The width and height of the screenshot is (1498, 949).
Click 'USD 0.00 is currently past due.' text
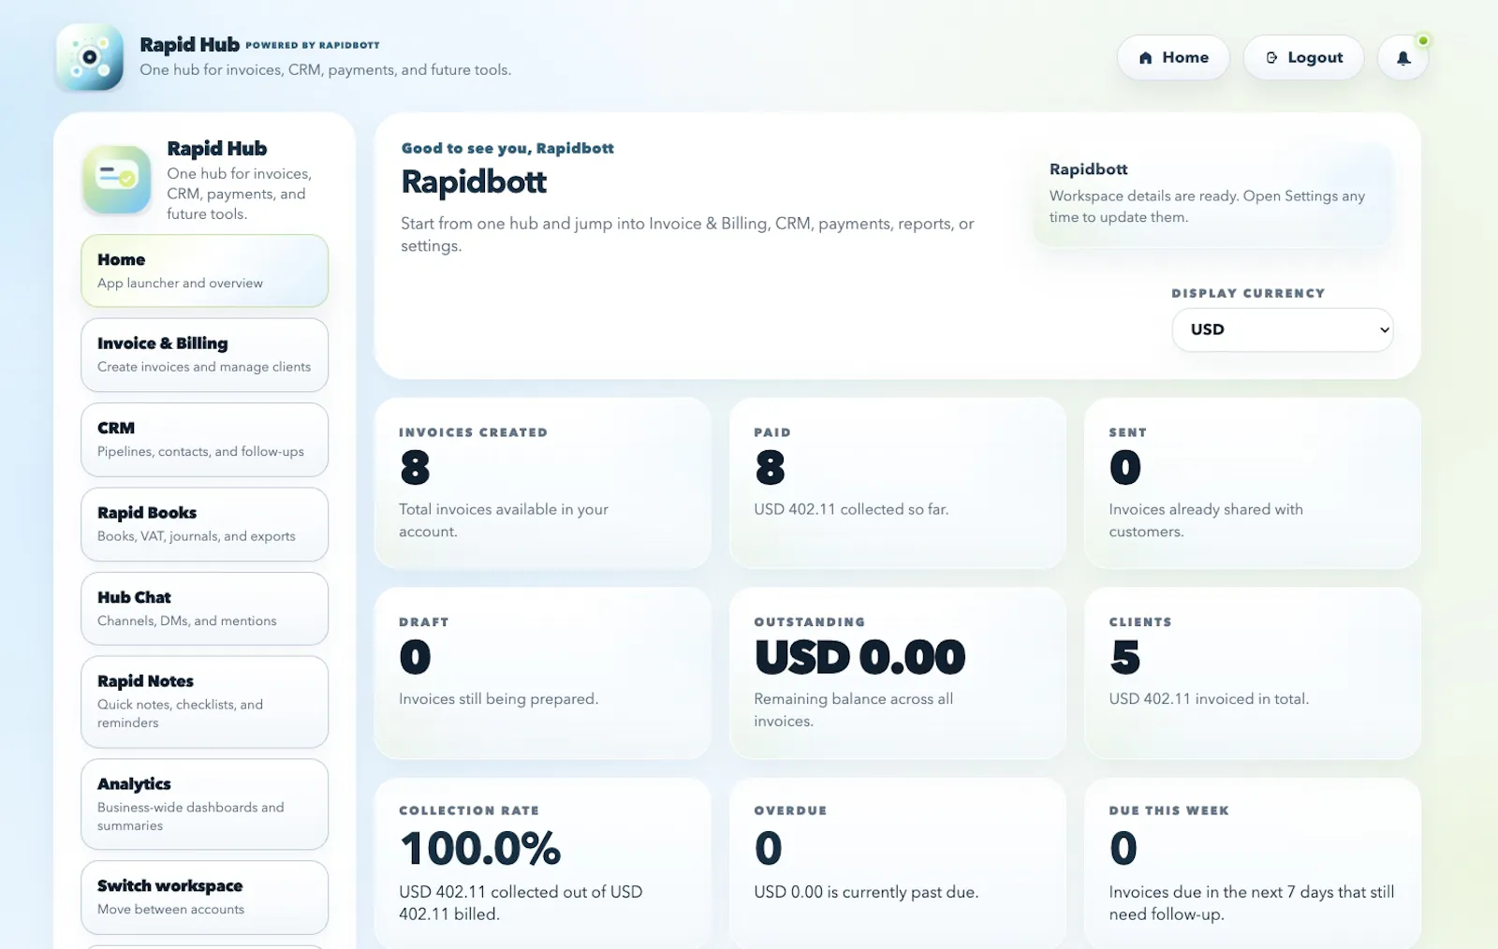(x=866, y=892)
